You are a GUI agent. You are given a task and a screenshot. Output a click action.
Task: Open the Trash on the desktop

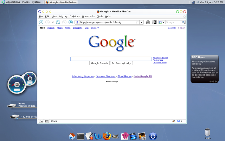207,134
